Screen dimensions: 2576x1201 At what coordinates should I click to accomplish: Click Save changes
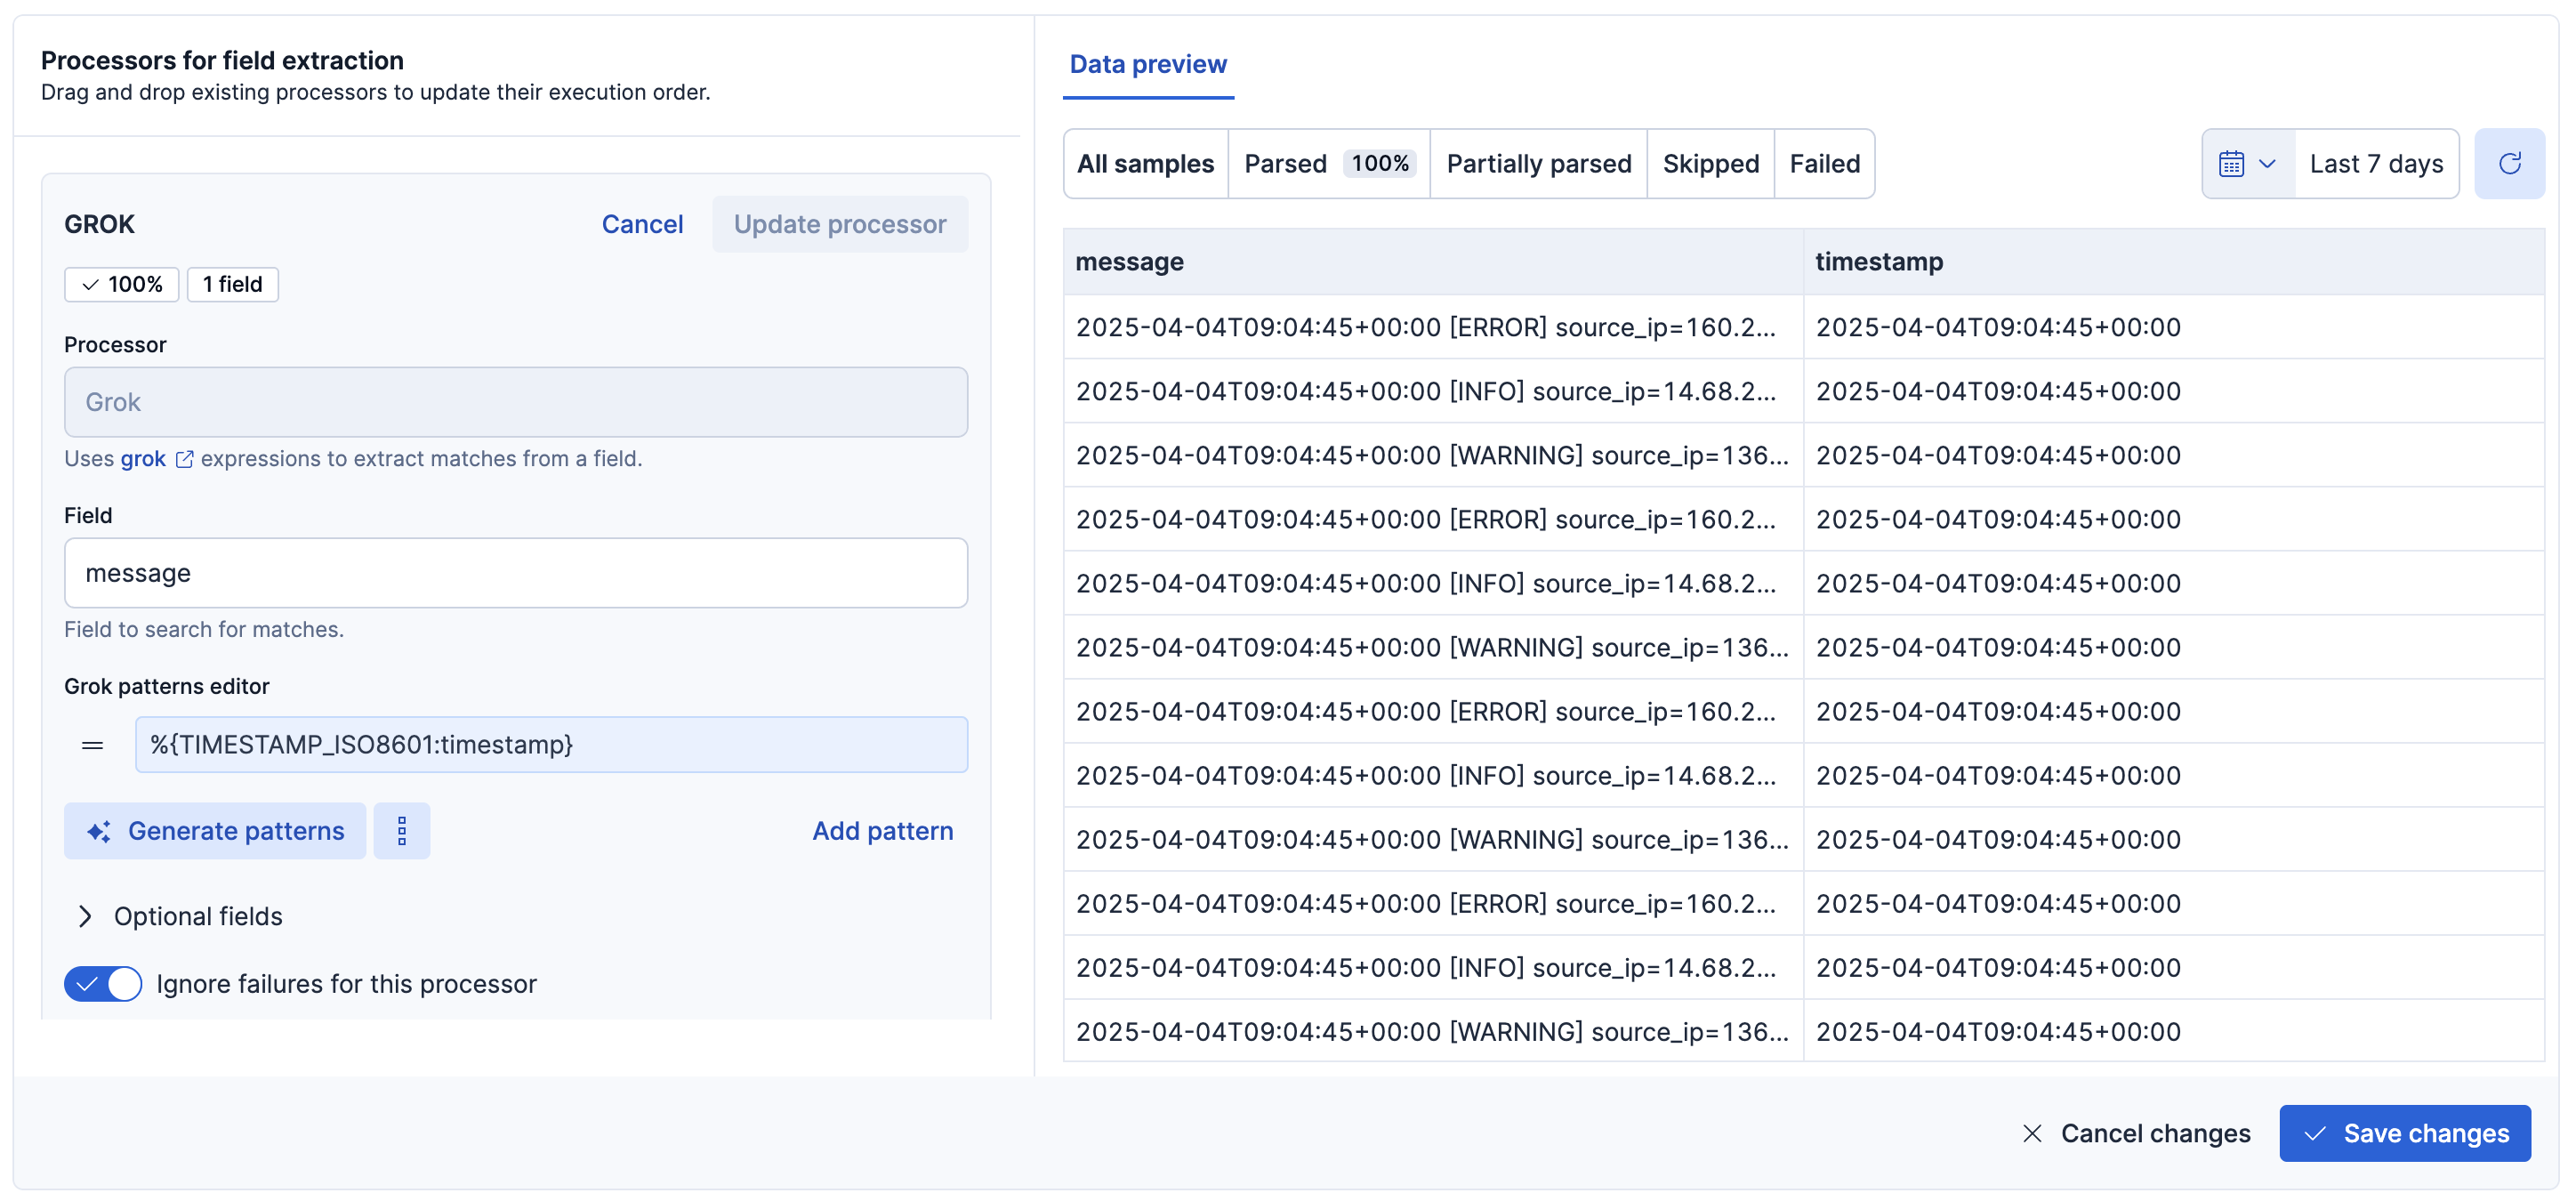pos(2404,1133)
